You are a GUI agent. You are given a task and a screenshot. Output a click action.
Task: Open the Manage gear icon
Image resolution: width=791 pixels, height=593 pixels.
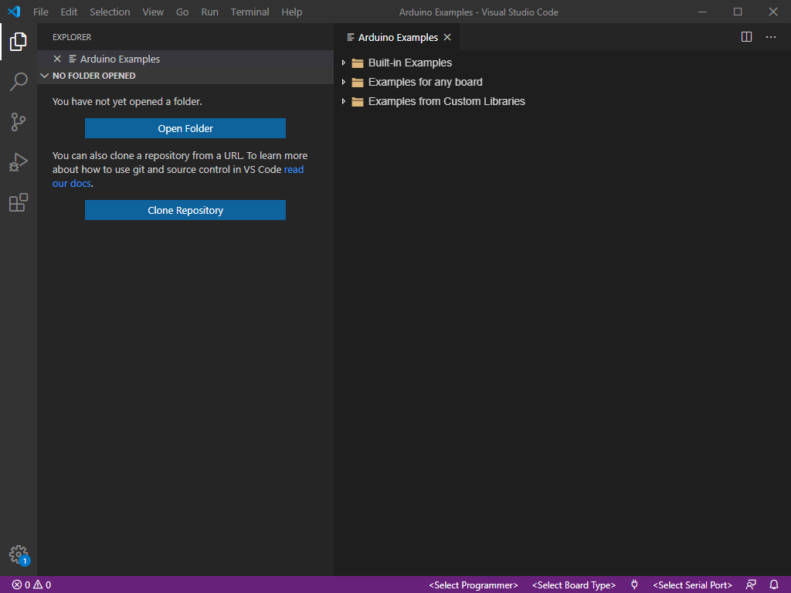19,554
